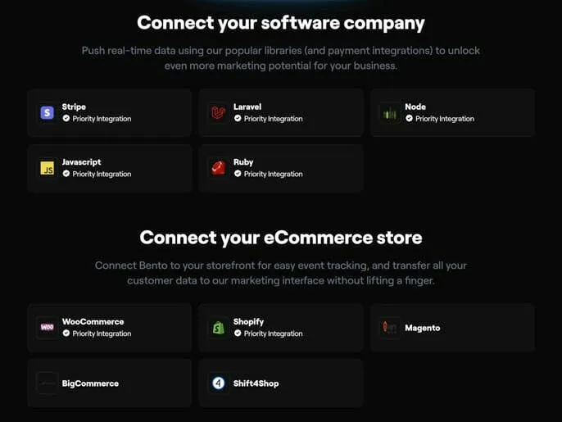Click the checkmark badge under Stripe
This screenshot has width=562, height=422.
66,119
